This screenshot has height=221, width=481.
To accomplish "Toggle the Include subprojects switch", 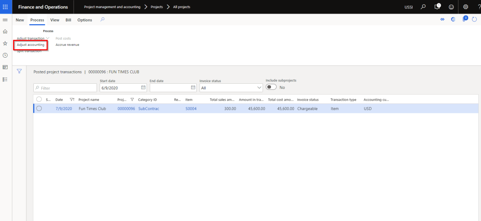I will pyautogui.click(x=272, y=88).
